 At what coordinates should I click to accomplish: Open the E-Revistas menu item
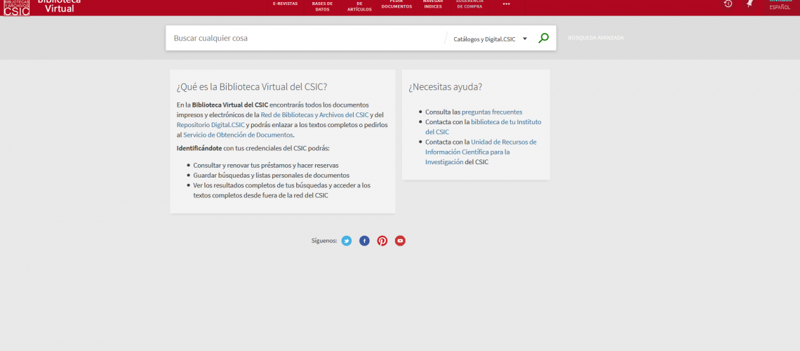[x=285, y=4]
